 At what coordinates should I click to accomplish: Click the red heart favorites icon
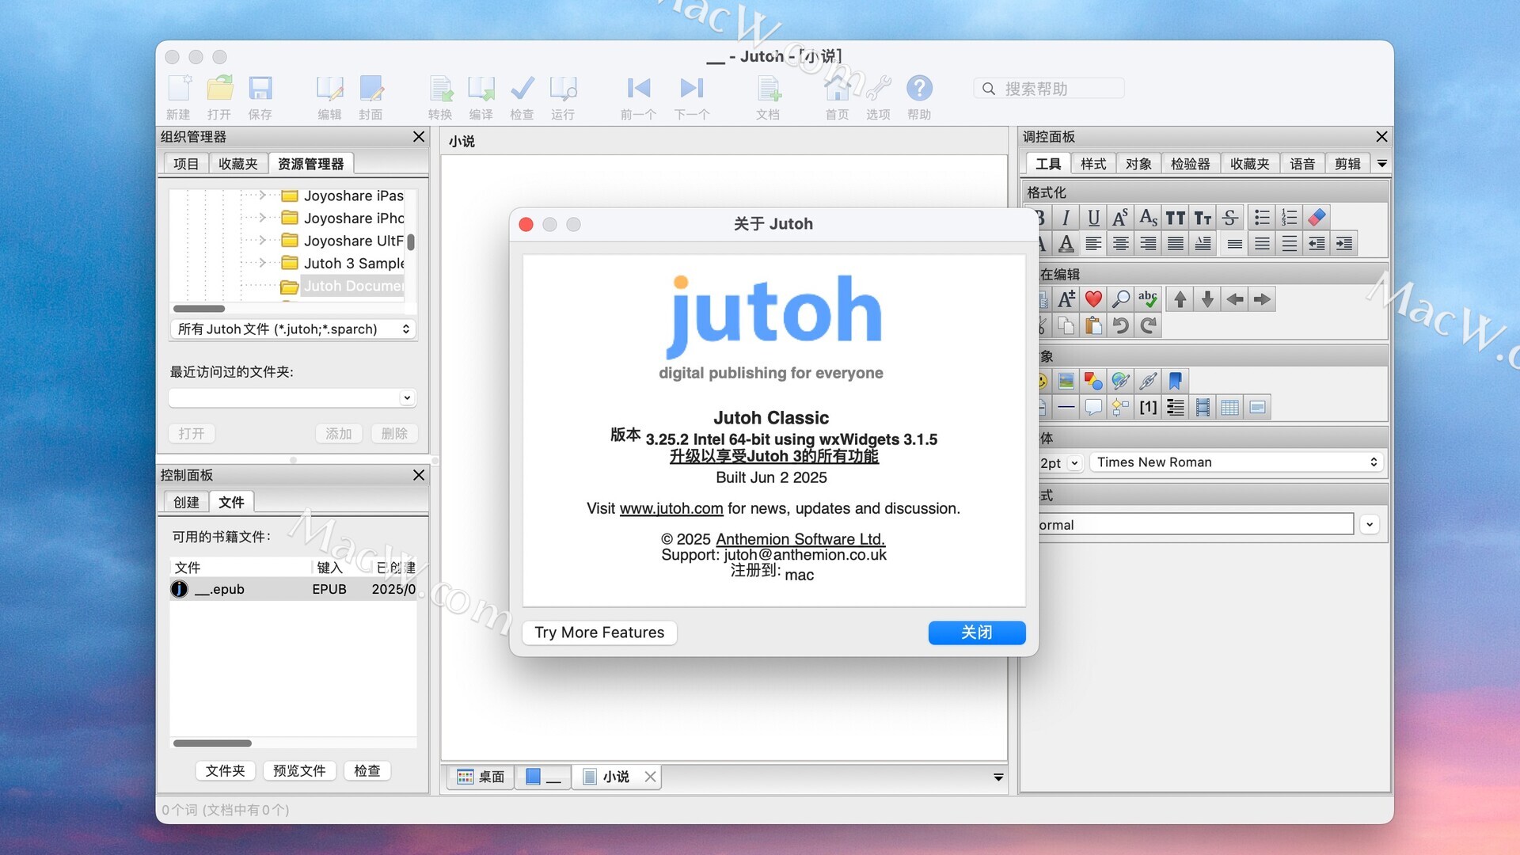pos(1093,299)
